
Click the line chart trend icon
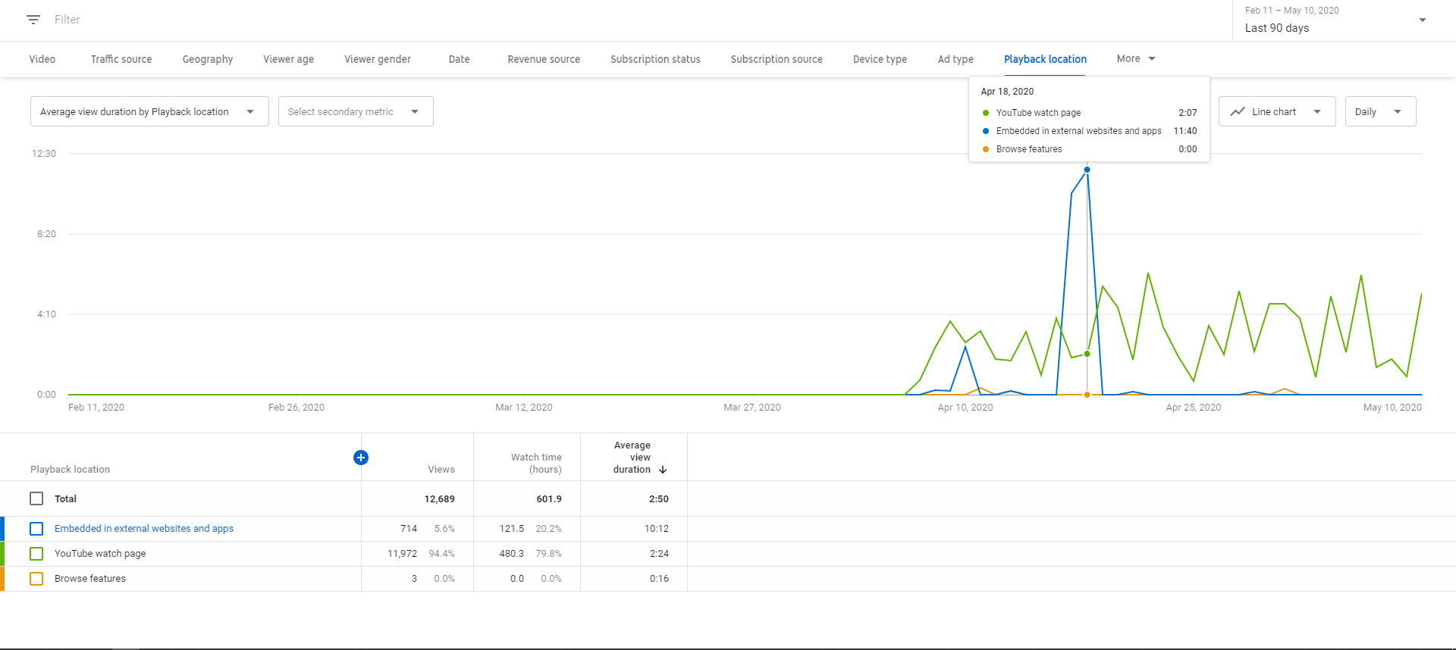click(x=1238, y=111)
